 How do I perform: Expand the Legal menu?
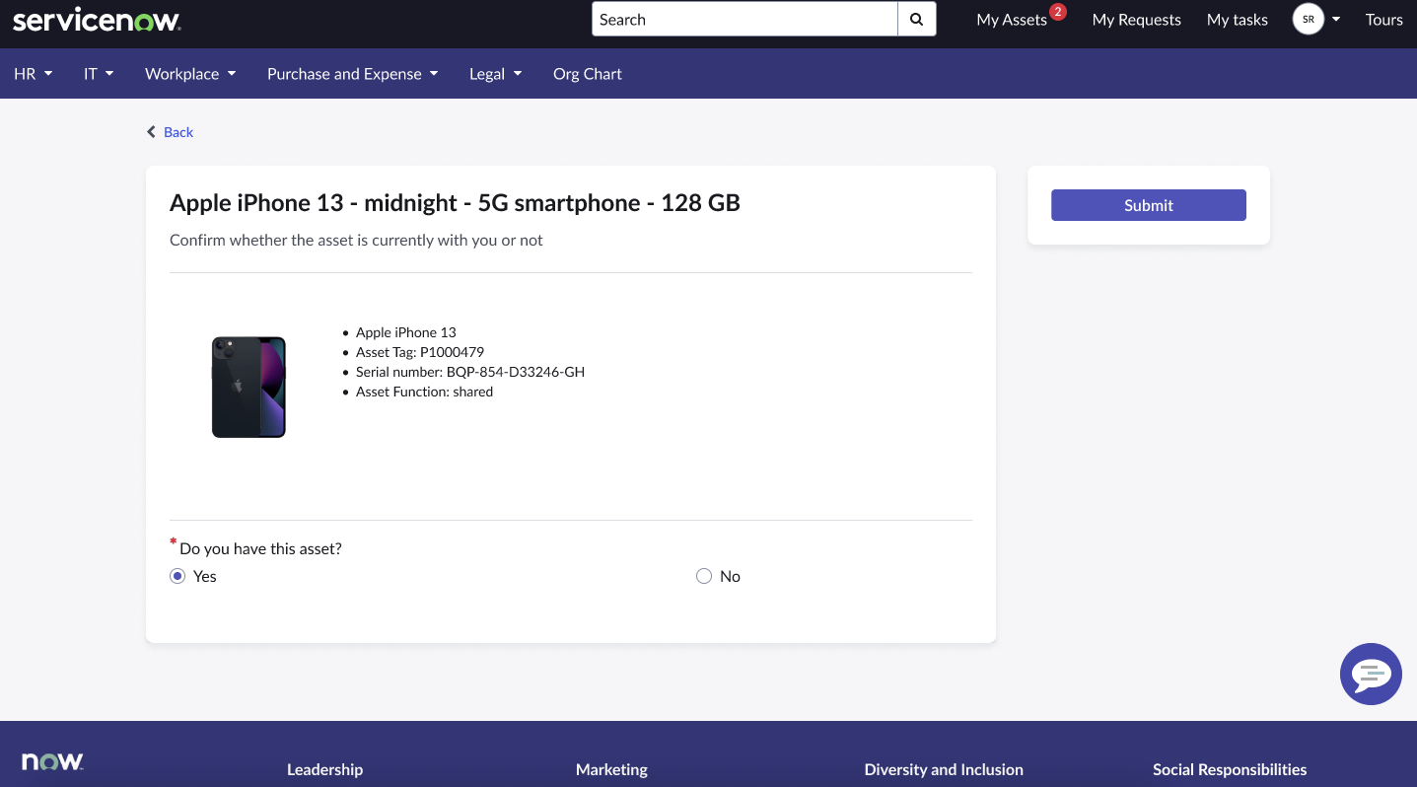tap(496, 74)
